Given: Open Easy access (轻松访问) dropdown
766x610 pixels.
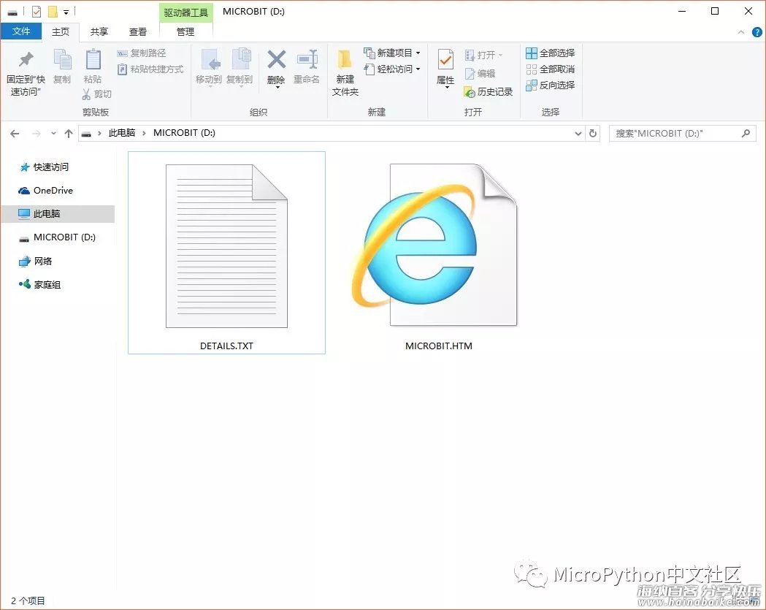Looking at the screenshot, I should 392,69.
